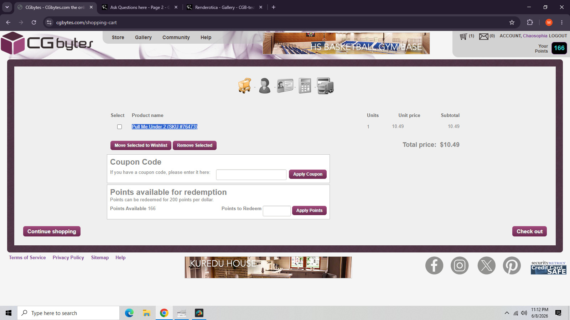This screenshot has height=320, width=570.
Task: Click the Remove Selected button
Action: (x=195, y=145)
